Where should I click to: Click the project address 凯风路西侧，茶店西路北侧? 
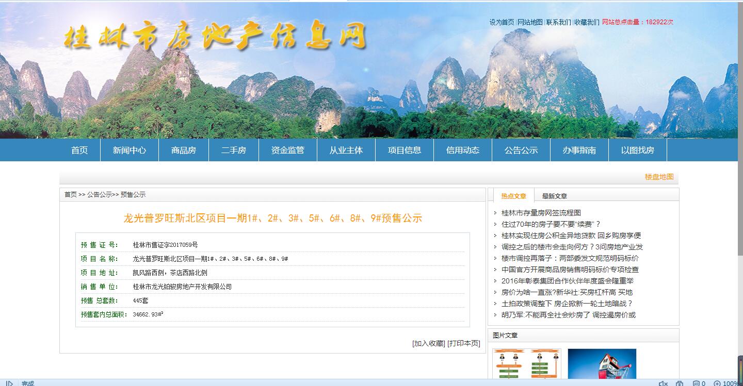pyautogui.click(x=170, y=273)
